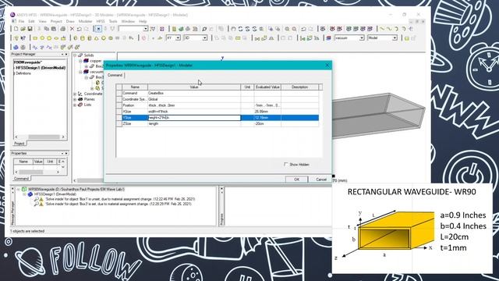Open the XY drawing plane dropdown

[178, 38]
